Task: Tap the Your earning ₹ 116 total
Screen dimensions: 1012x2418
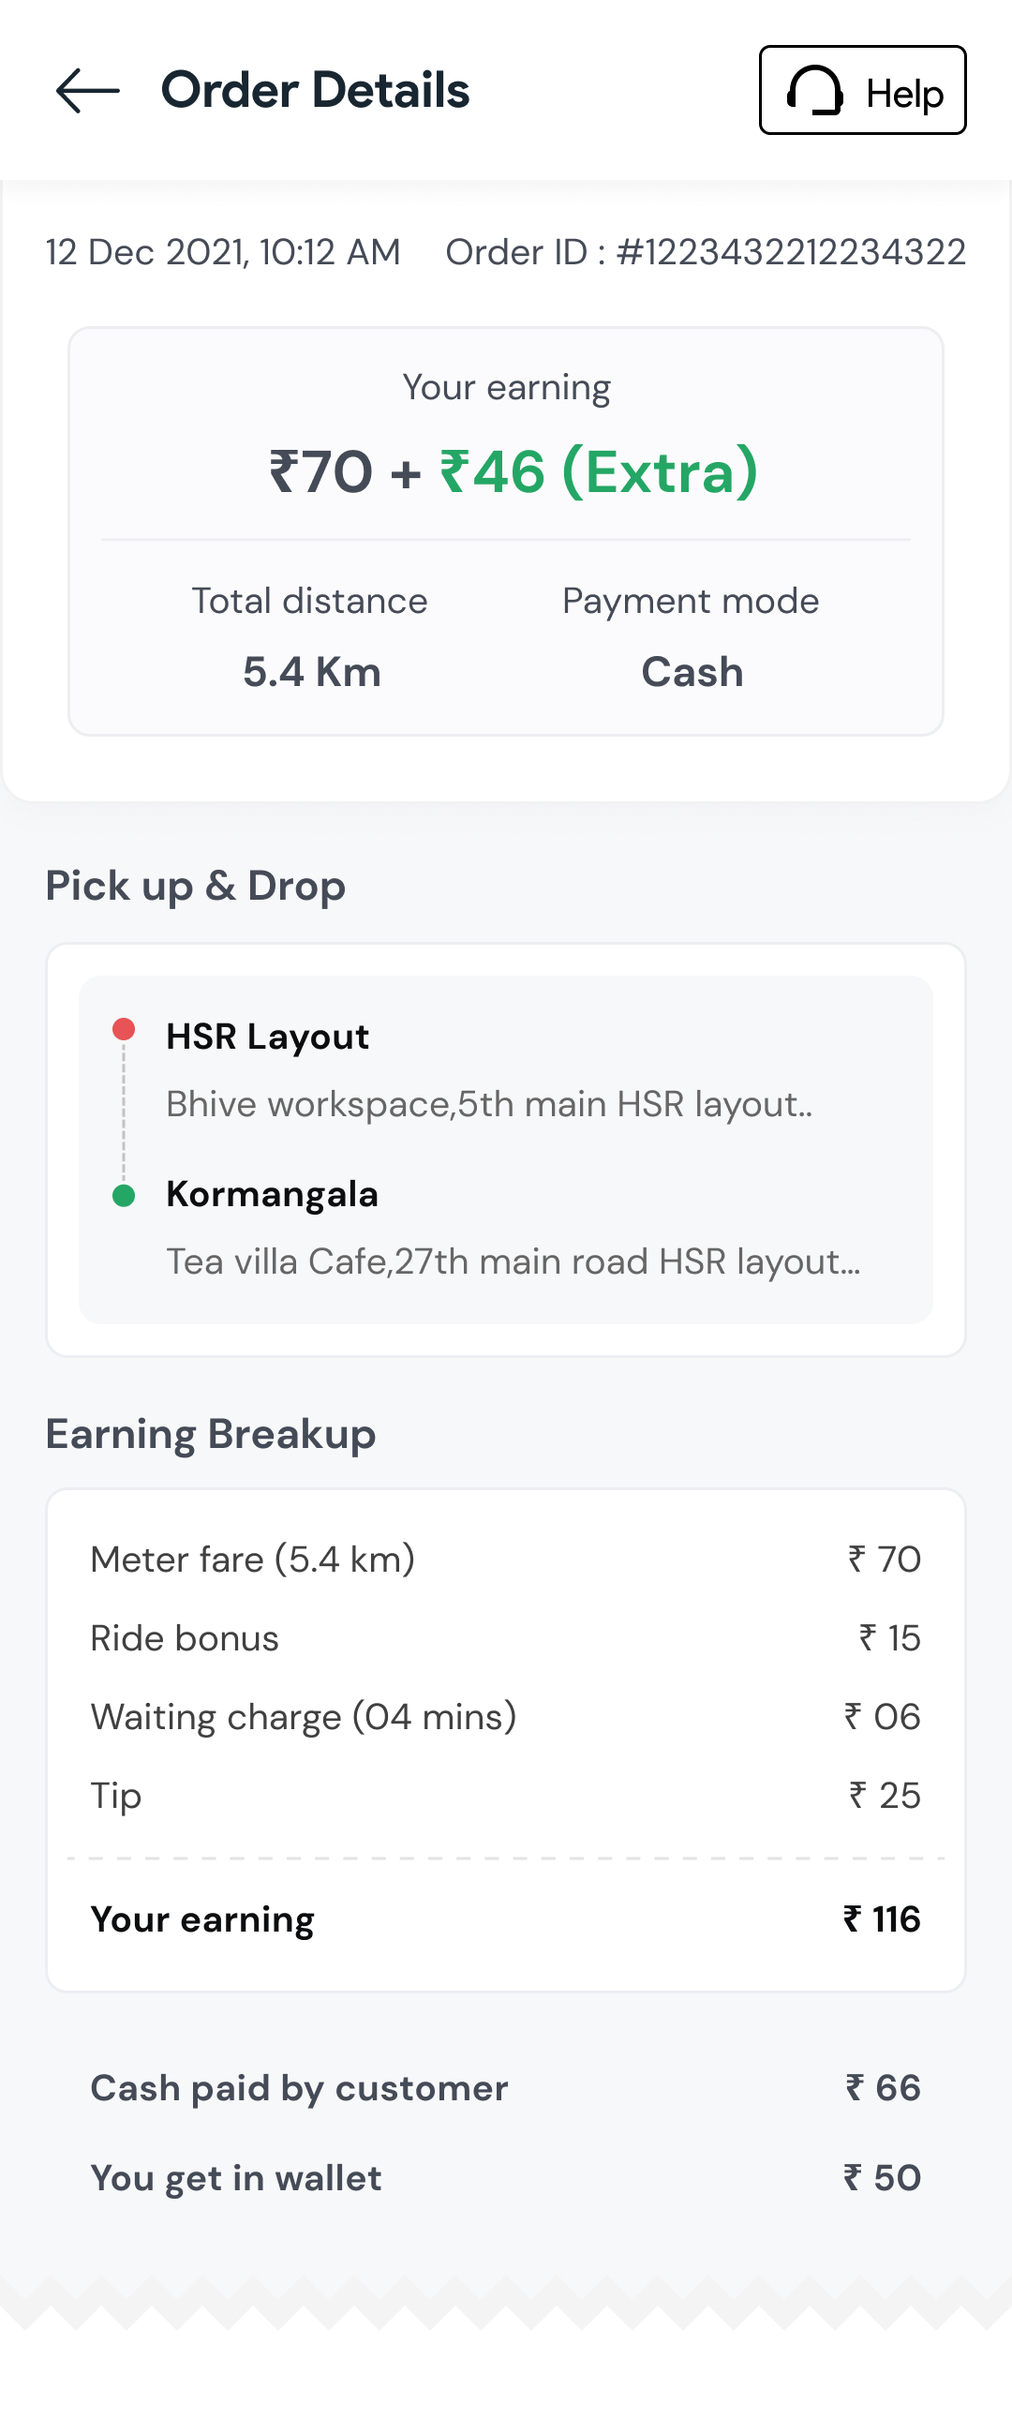Action: click(881, 1919)
